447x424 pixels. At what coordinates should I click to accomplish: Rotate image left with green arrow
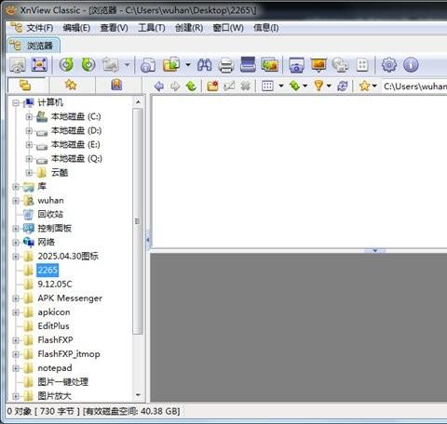[x=66, y=65]
